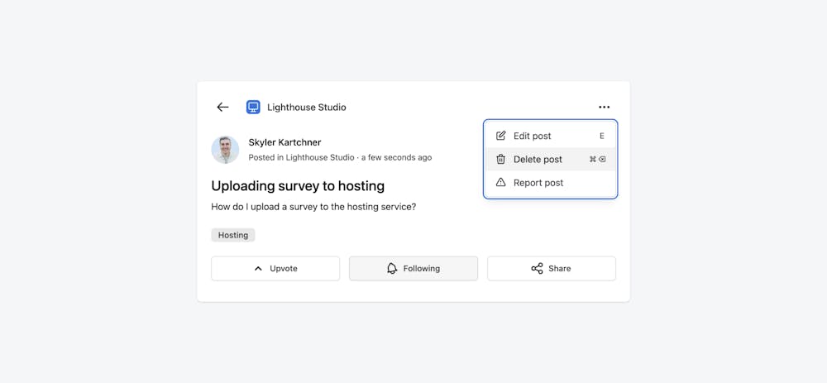Toggle the Following button off

[413, 269]
